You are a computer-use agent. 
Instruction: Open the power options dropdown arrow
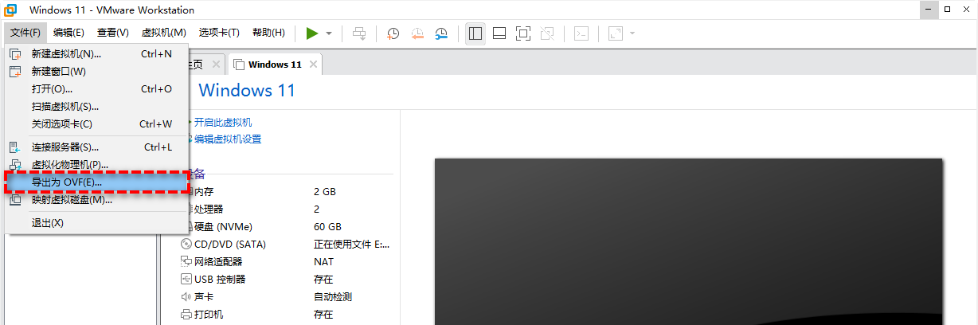[329, 33]
